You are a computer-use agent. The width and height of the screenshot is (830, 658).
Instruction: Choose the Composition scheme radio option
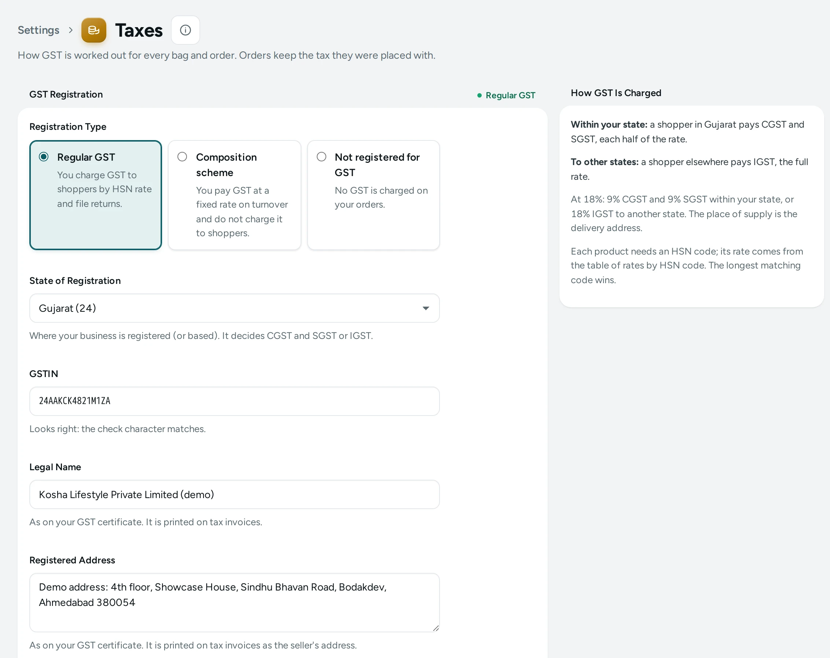click(x=235, y=195)
